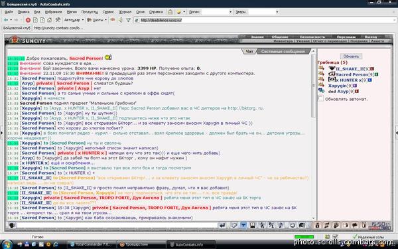
Task: Switch to the Системные сообщения tab
Action: pyautogui.click(x=283, y=52)
